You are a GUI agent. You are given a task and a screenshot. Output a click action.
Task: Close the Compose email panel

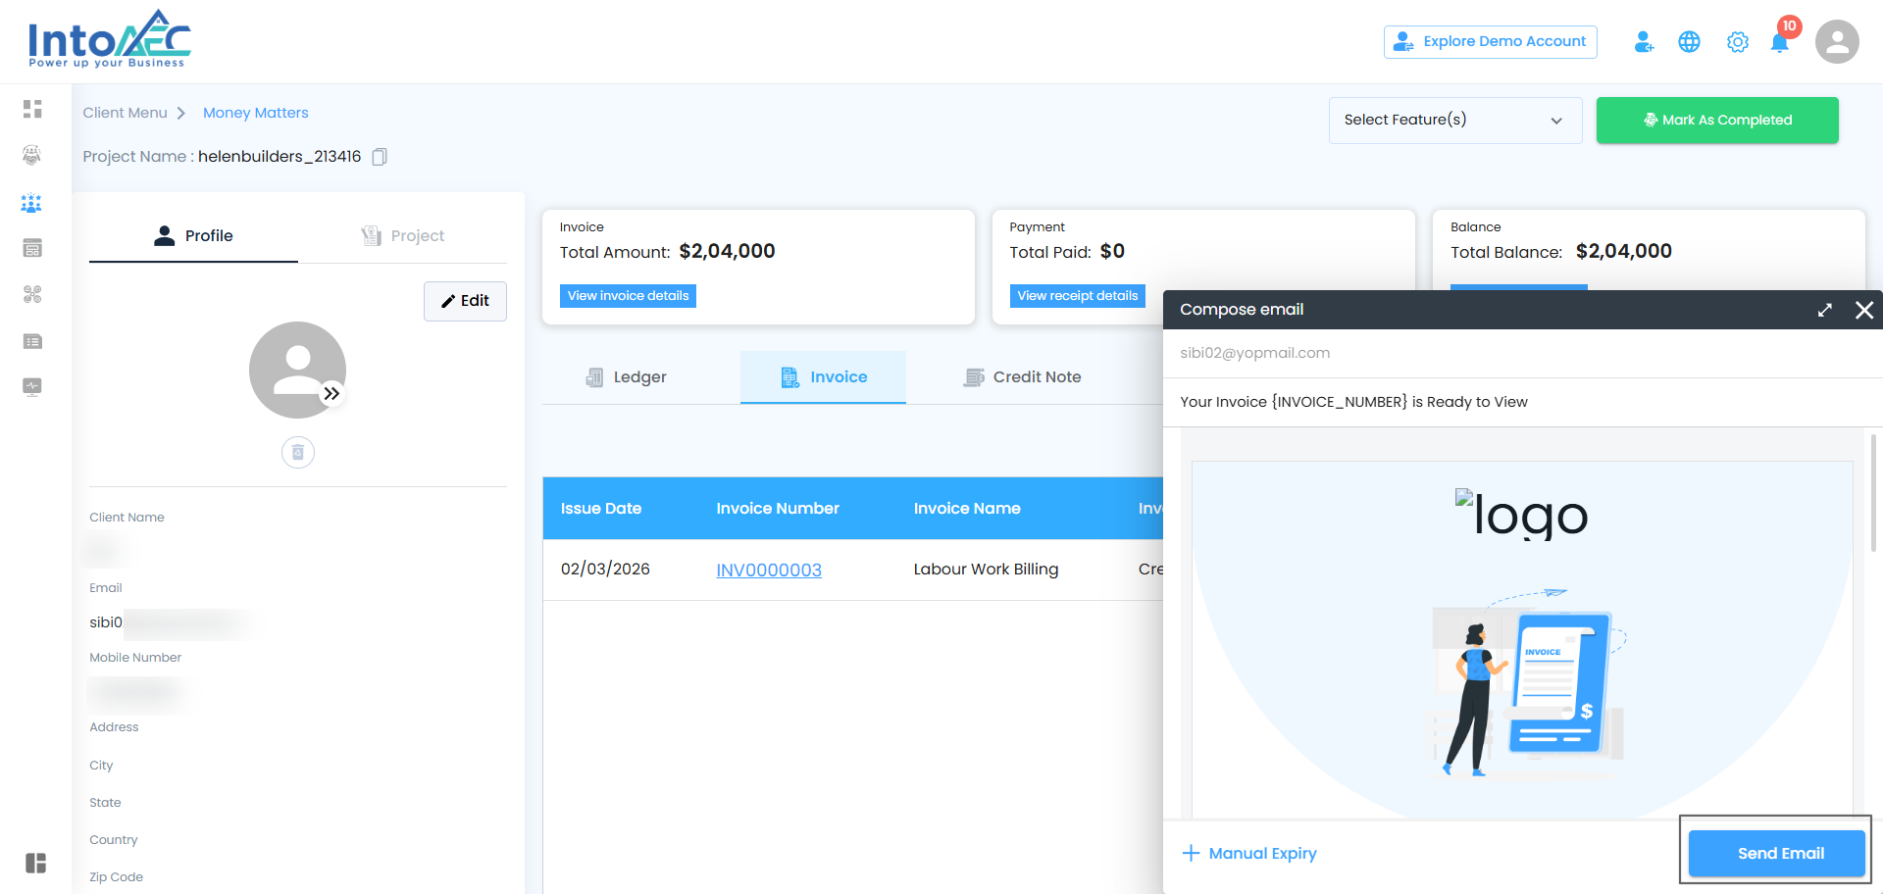click(1864, 310)
